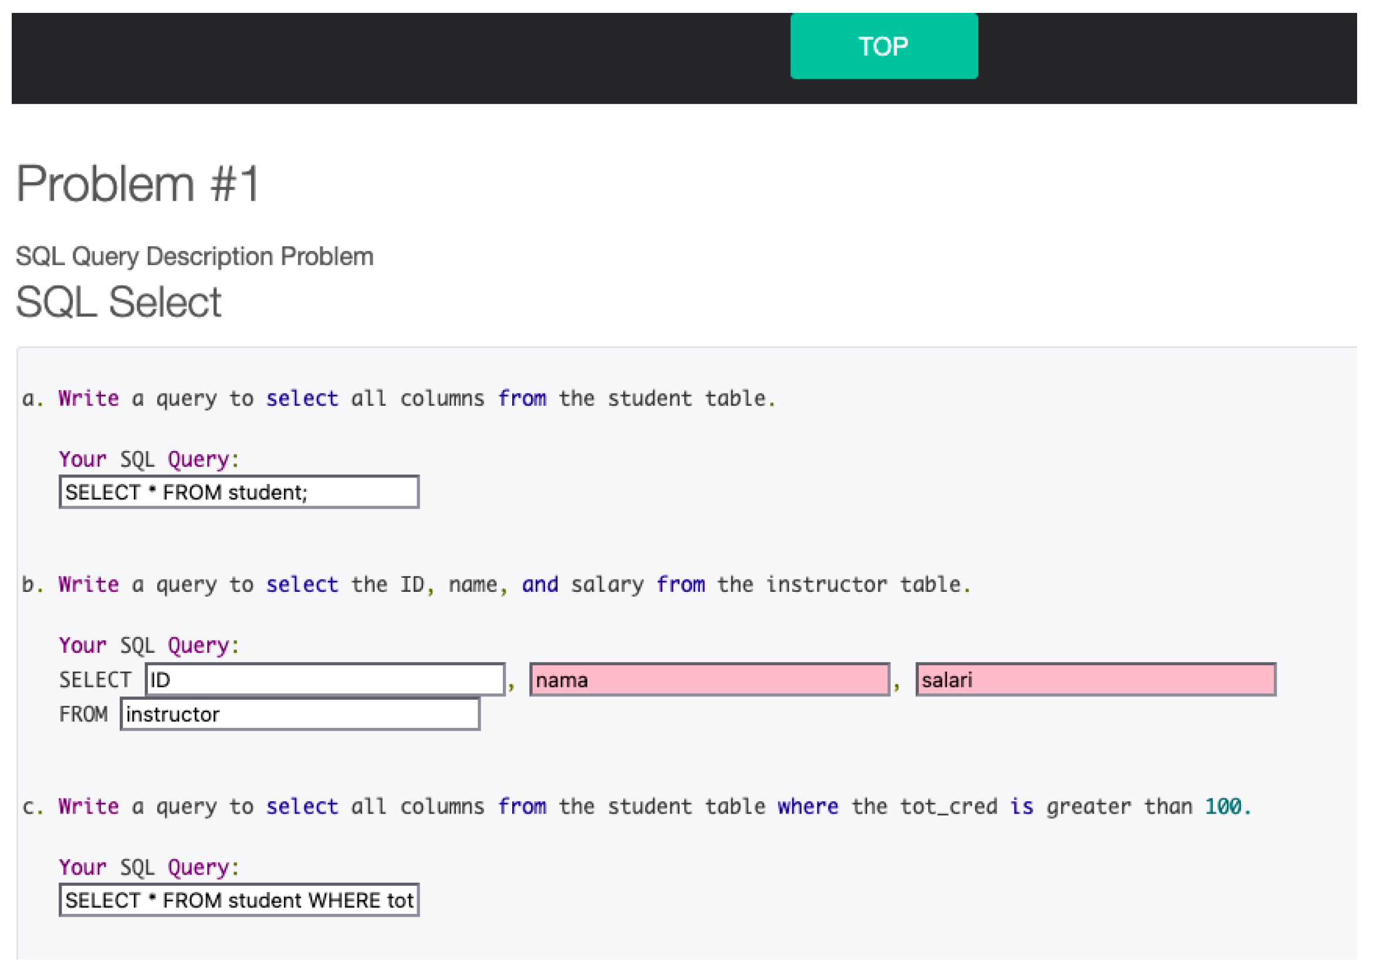Select the pink 'salari' input field
Image resolution: width=1380 pixels, height=979 pixels.
(1095, 679)
